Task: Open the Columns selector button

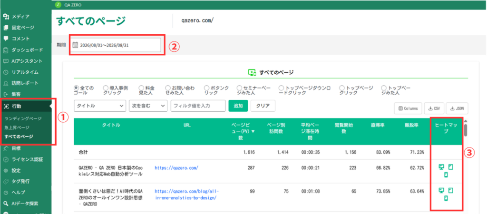Action: click(408, 108)
